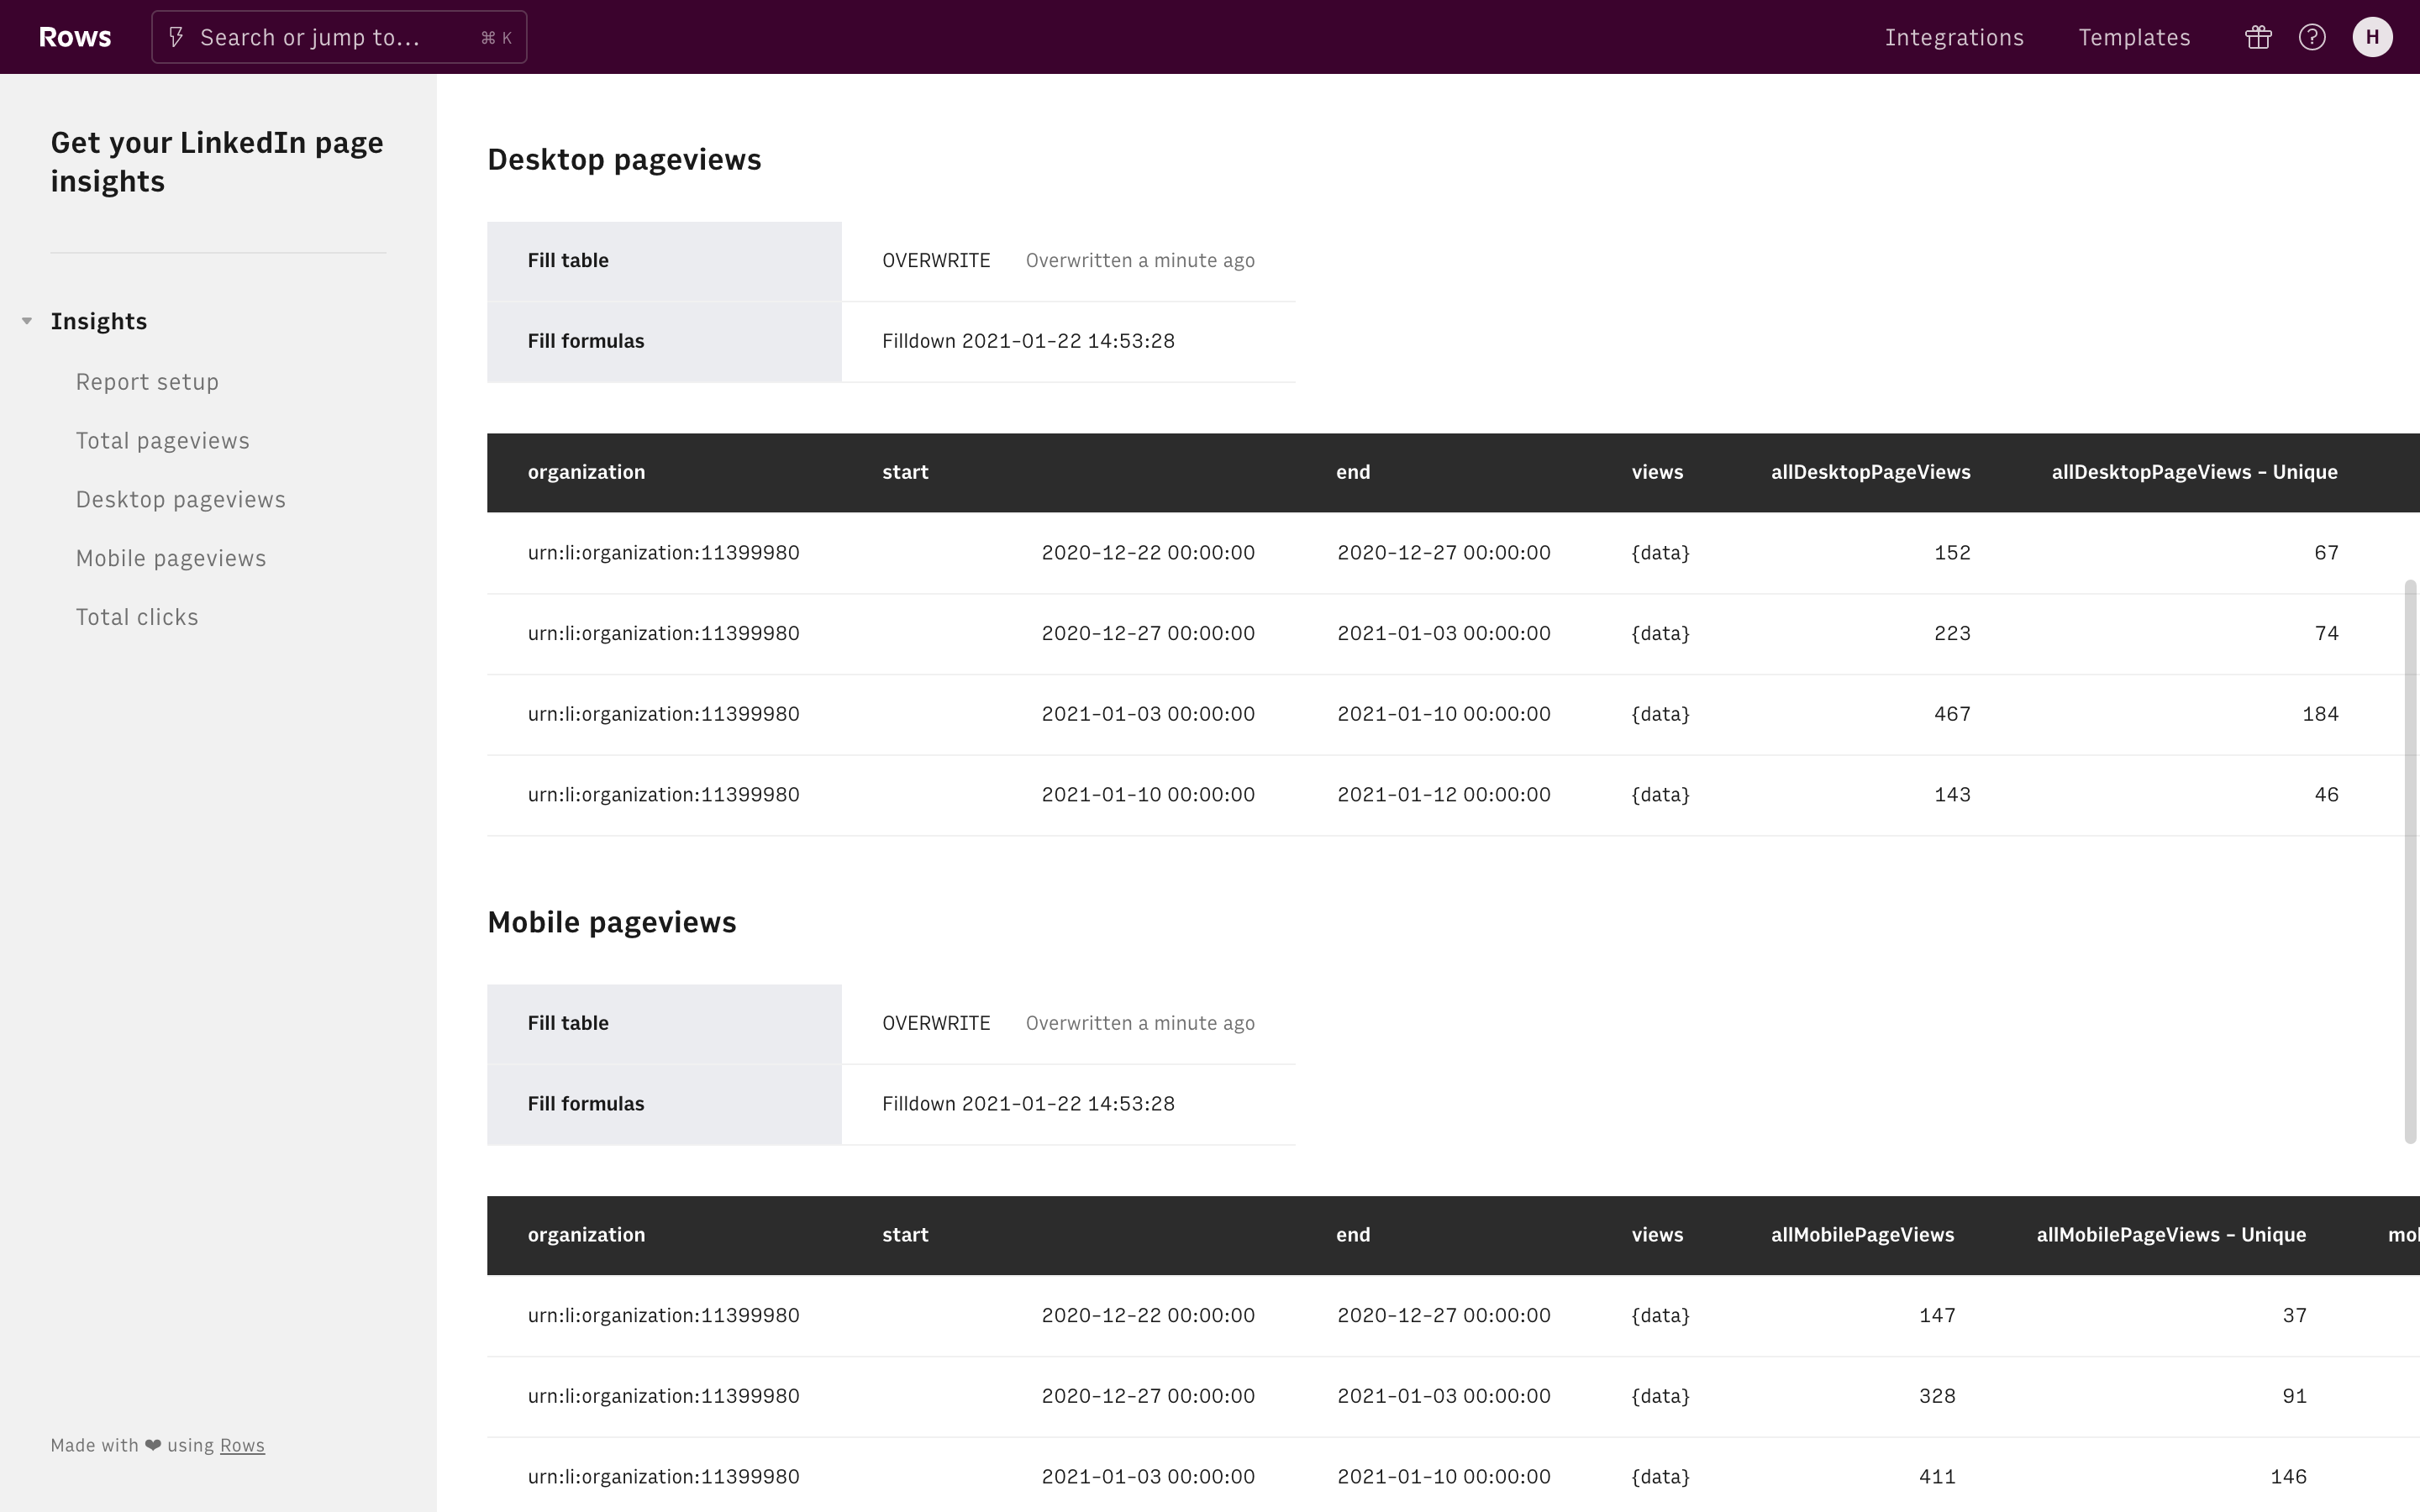Screen dimensions: 2420x1512
Task: Go to Total clicks page
Action: pos(137,617)
